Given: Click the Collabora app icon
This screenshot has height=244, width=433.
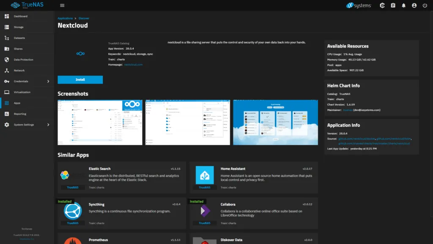Looking at the screenshot, I should point(205,211).
